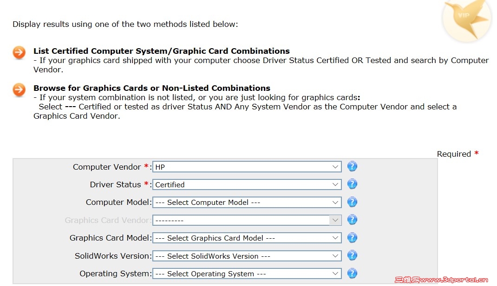This screenshot has height=286, width=497.
Task: Expand the Driver Status dropdown showing Certified
Action: coord(247,184)
